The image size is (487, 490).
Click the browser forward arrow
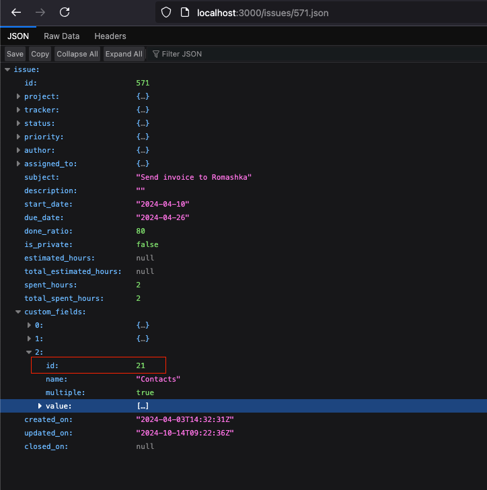coord(40,12)
